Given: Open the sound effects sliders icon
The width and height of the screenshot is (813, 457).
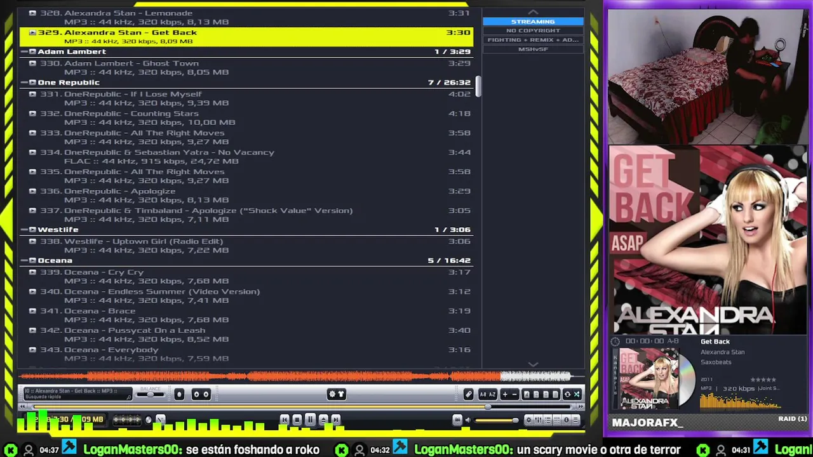Looking at the screenshot, I should (538, 420).
